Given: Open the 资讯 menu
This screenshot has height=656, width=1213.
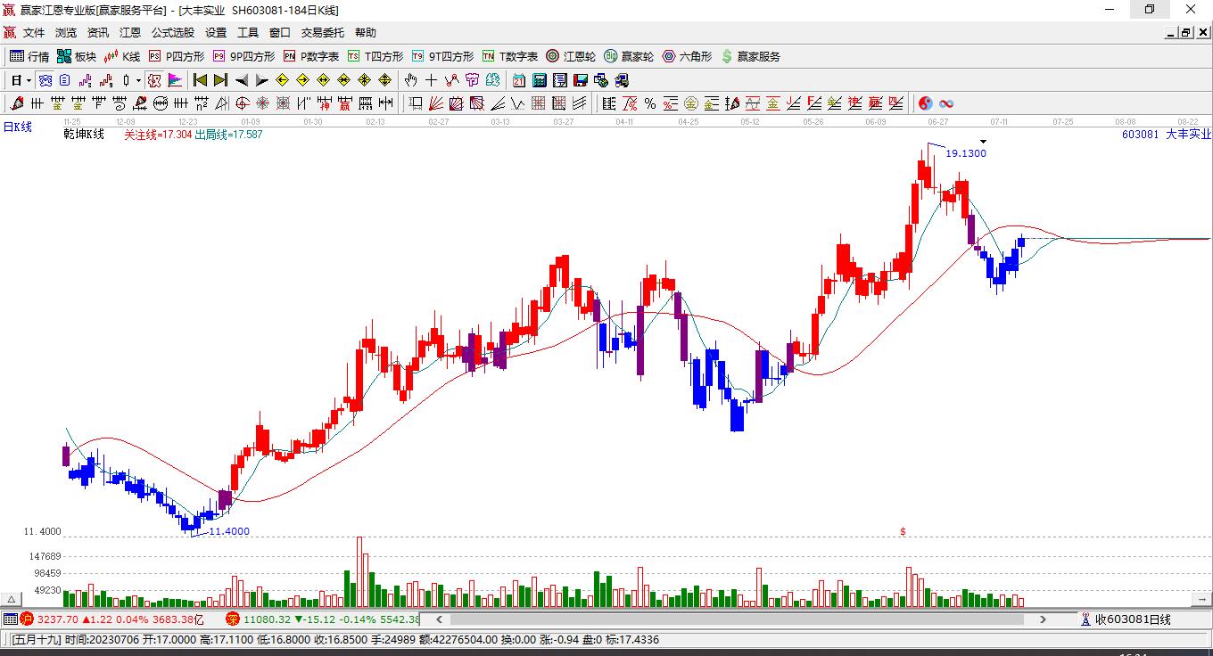Looking at the screenshot, I should (x=98, y=33).
